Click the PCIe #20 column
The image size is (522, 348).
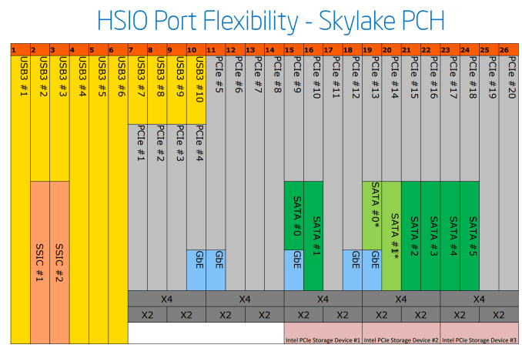click(x=509, y=172)
